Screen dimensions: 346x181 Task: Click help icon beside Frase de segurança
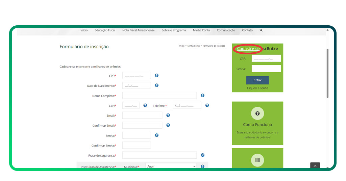[x=203, y=155]
